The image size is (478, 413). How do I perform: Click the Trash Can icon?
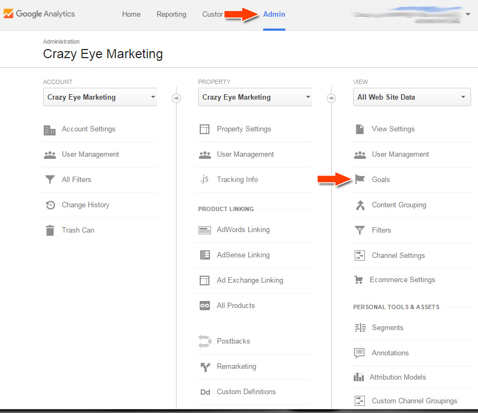point(50,230)
